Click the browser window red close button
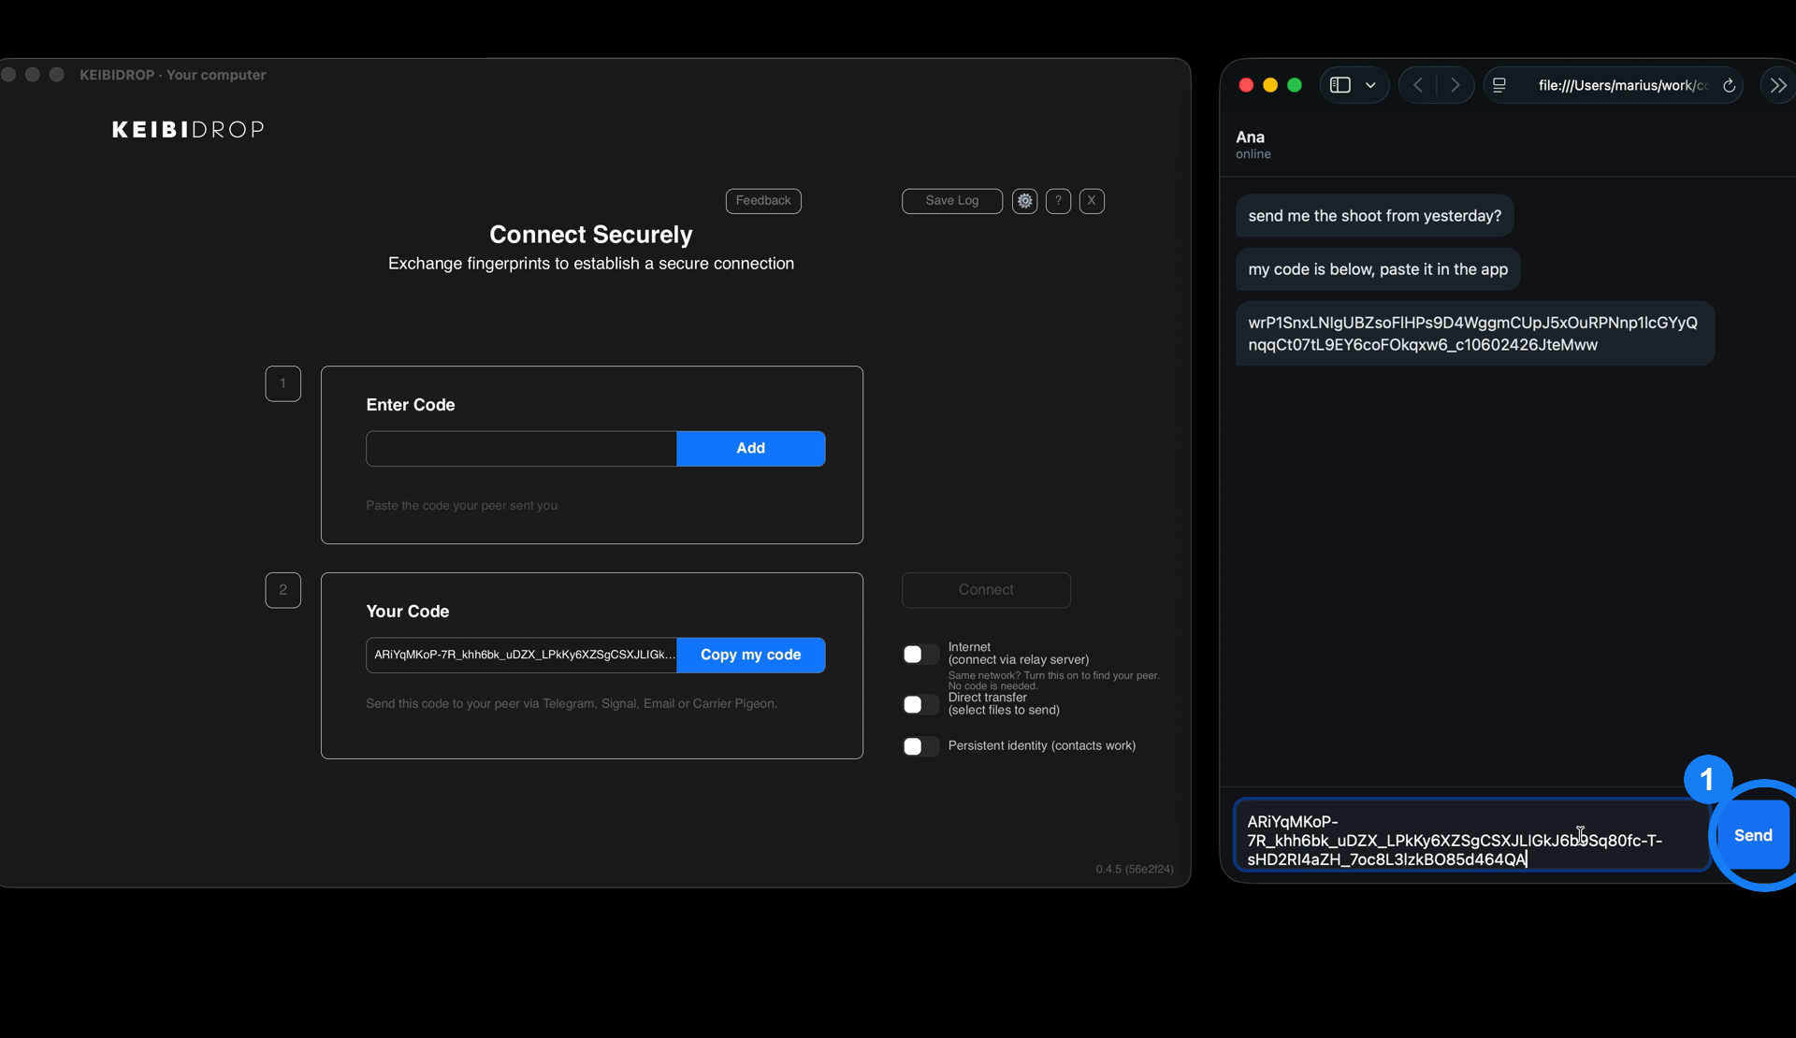The height and width of the screenshot is (1038, 1796). (x=1246, y=85)
